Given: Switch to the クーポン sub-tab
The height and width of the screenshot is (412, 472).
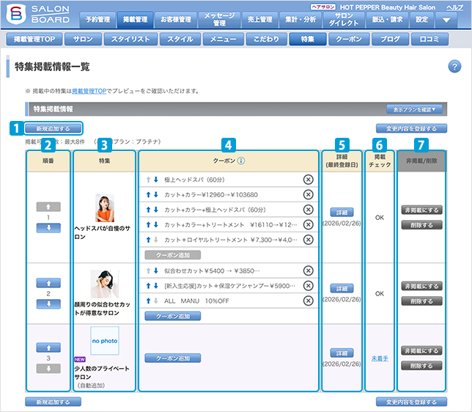Looking at the screenshot, I should pos(349,39).
